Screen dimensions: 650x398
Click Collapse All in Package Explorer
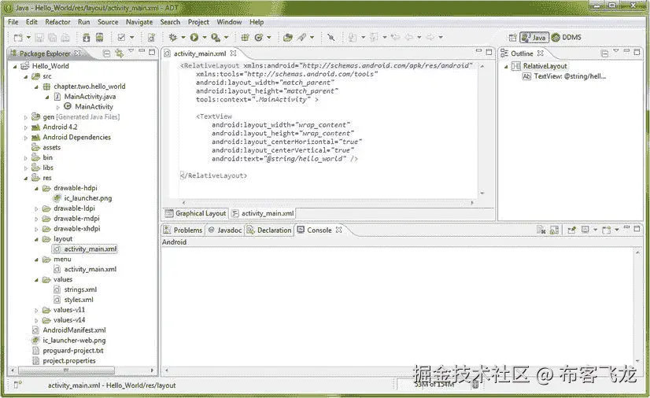click(x=106, y=53)
